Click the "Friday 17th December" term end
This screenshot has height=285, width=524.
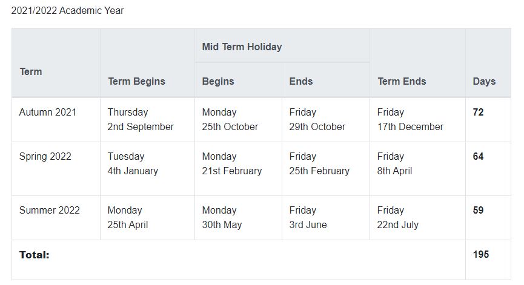click(x=410, y=120)
